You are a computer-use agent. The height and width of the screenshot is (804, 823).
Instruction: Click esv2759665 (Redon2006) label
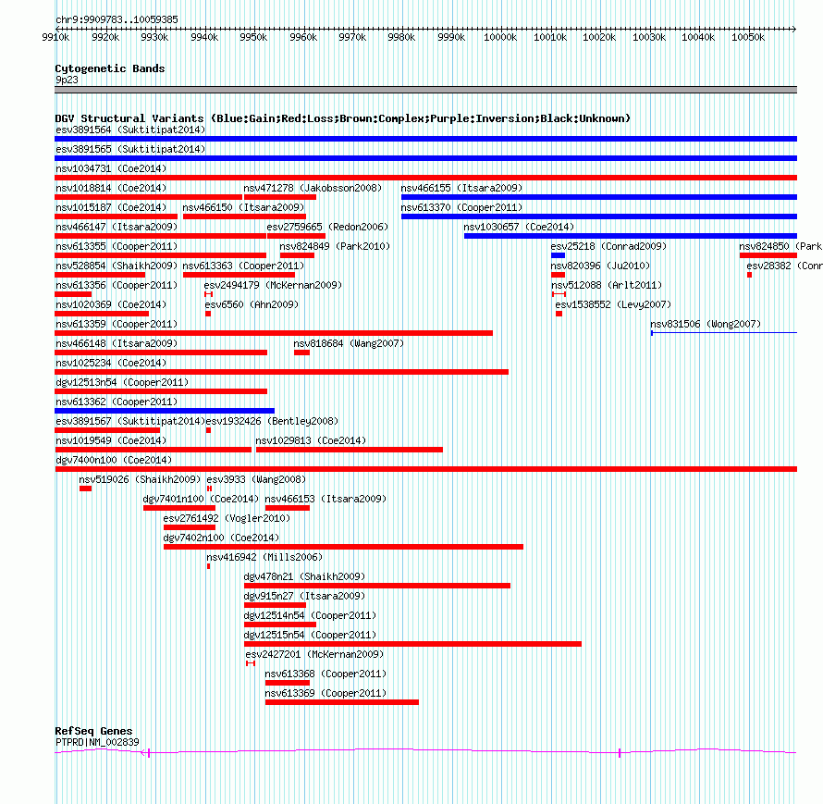pyautogui.click(x=327, y=227)
